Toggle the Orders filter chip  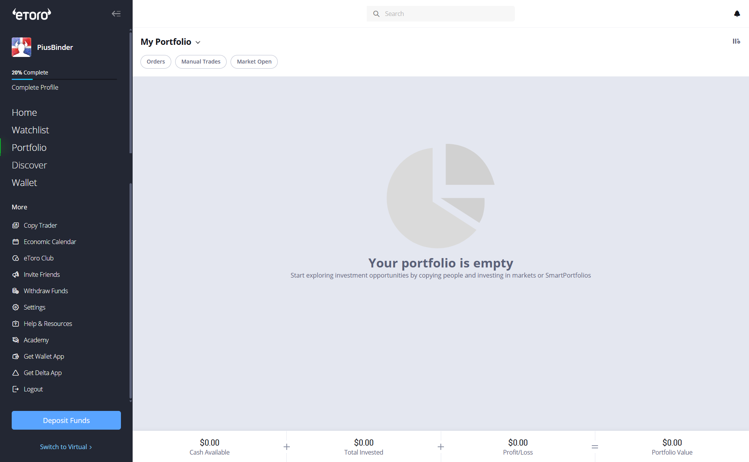coord(156,62)
